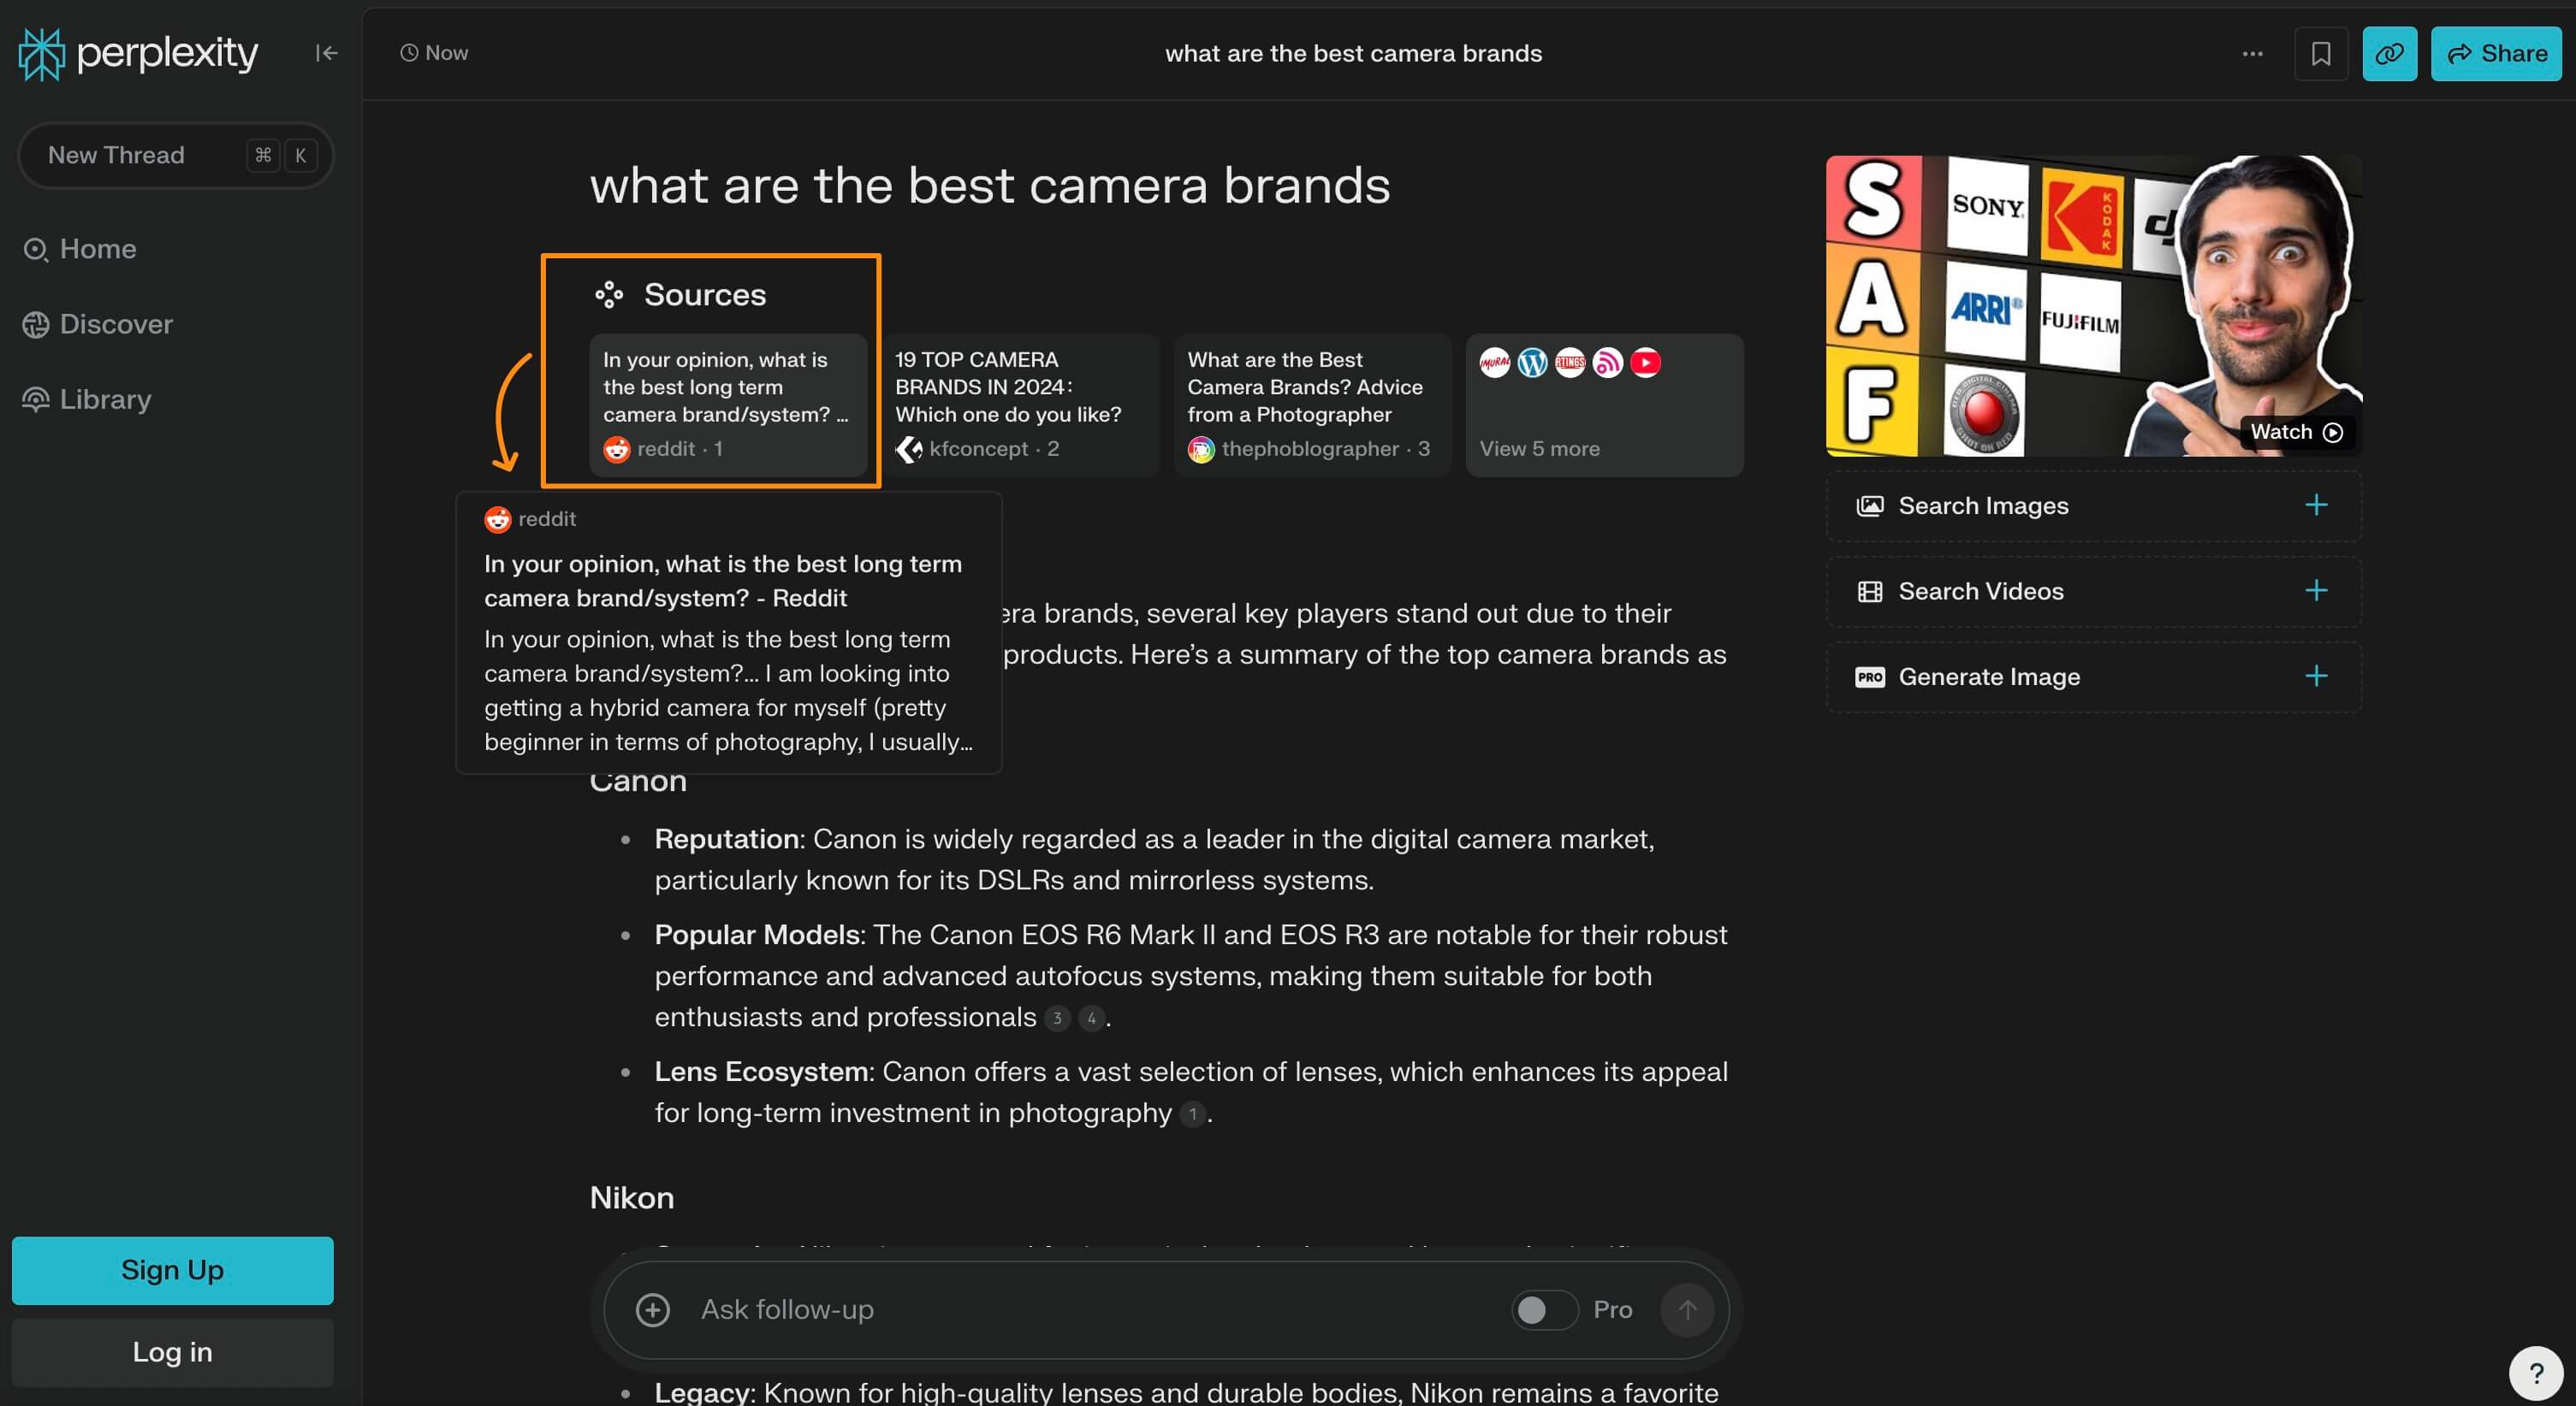
Task: Collapse the sidebar with the arrow icon
Action: tap(326, 53)
